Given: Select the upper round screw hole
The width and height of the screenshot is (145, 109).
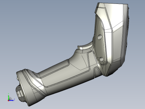Looking at the screenshot, I should pyautogui.click(x=100, y=37).
